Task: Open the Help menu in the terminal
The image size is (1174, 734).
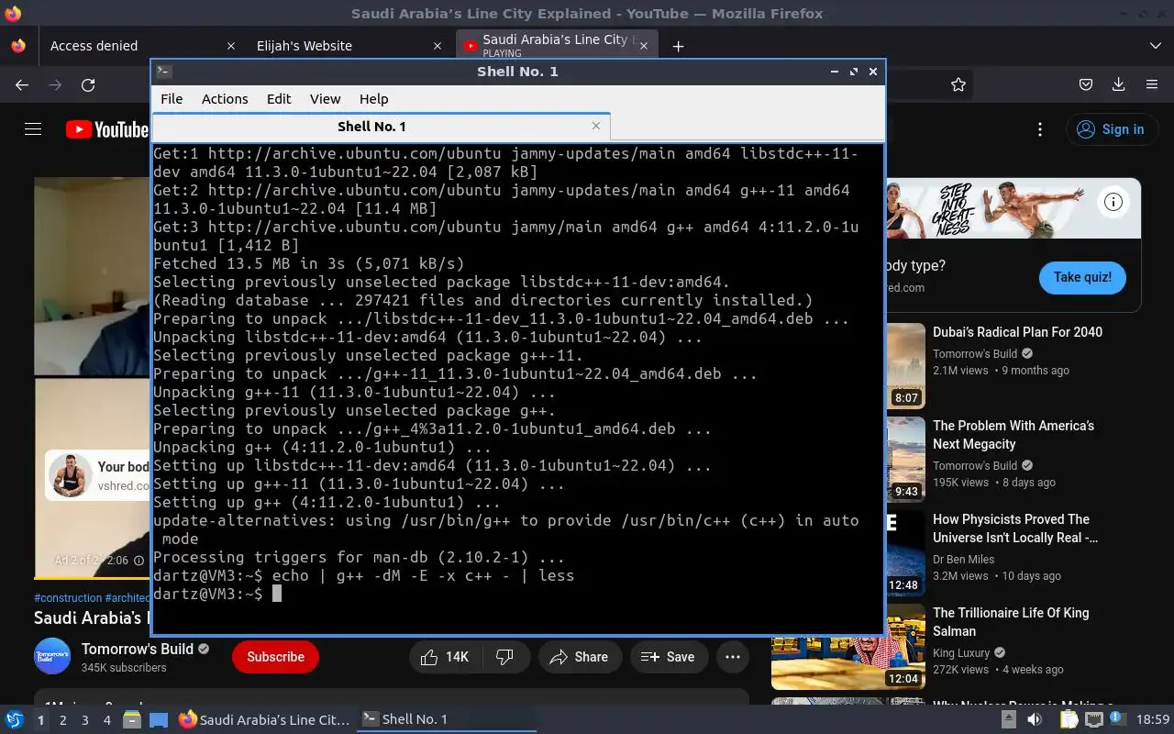Action: point(373,99)
